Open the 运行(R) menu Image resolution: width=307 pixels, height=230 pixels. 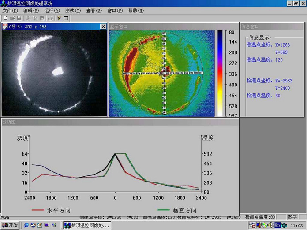52,11
